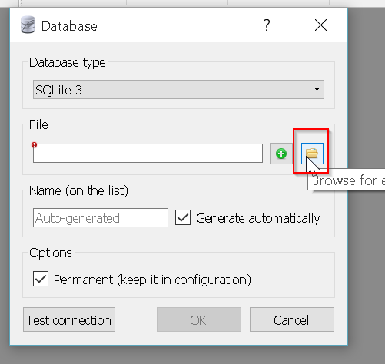This screenshot has height=364, width=385.
Task: Click into the File path input field
Action: tap(148, 153)
